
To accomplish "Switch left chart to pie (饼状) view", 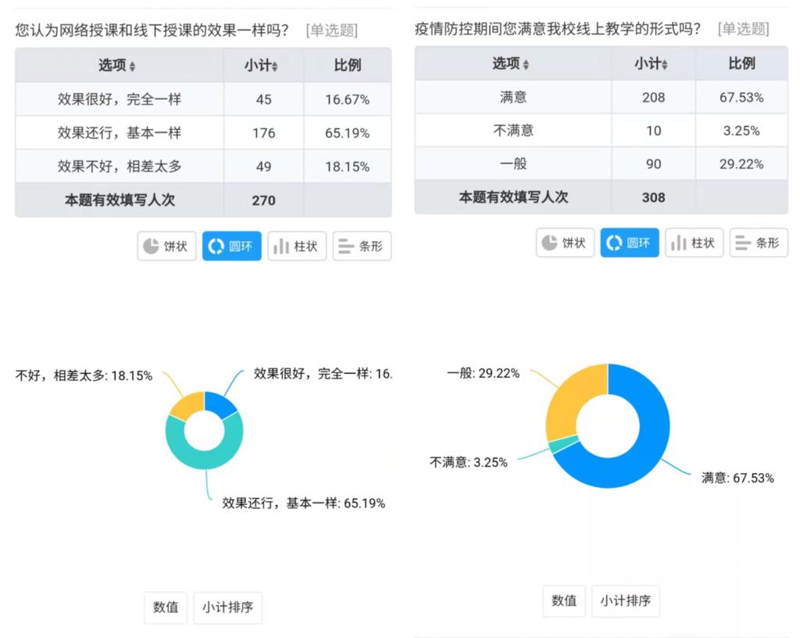I will (x=166, y=246).
